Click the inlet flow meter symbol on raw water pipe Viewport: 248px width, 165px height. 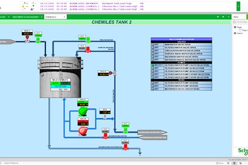tap(27, 39)
